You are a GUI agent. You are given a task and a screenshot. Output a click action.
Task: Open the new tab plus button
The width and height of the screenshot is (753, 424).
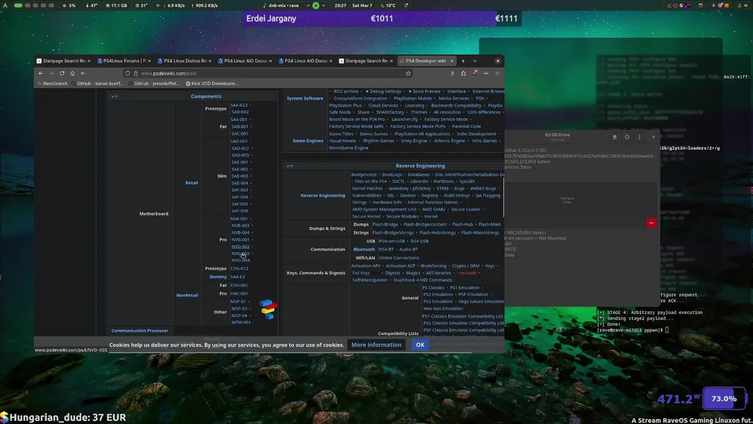[463, 61]
